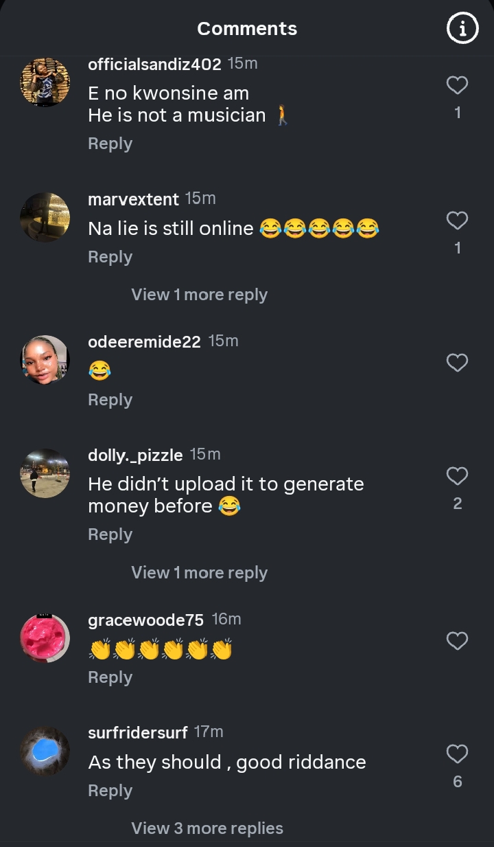Reply to officialsandiz402's comment
494x847 pixels.
click(110, 144)
